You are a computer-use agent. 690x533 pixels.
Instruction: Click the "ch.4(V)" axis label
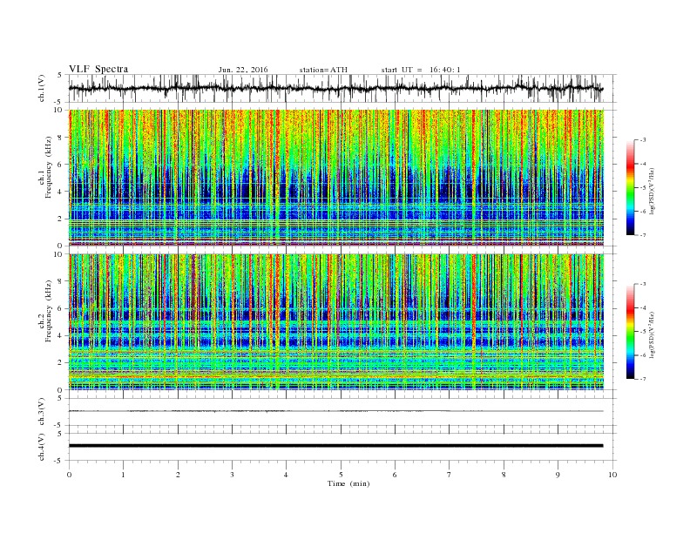tap(42, 447)
